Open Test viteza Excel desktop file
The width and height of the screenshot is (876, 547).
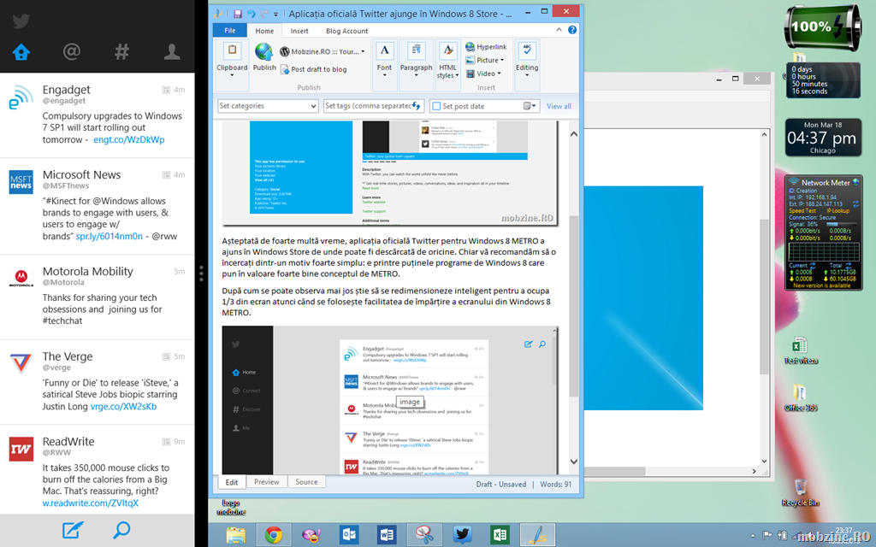800,350
